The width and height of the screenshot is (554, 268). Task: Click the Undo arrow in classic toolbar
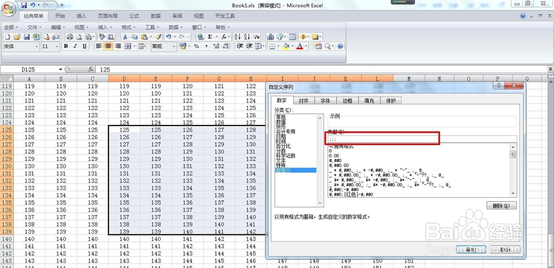(x=169, y=36)
